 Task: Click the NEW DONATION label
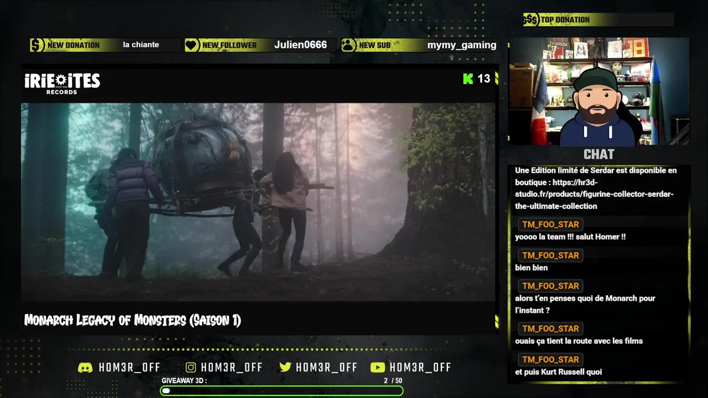(74, 45)
